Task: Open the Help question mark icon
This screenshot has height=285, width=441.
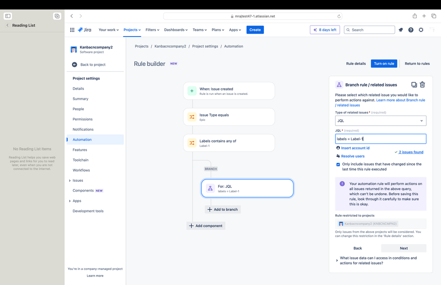Action: click(x=411, y=30)
